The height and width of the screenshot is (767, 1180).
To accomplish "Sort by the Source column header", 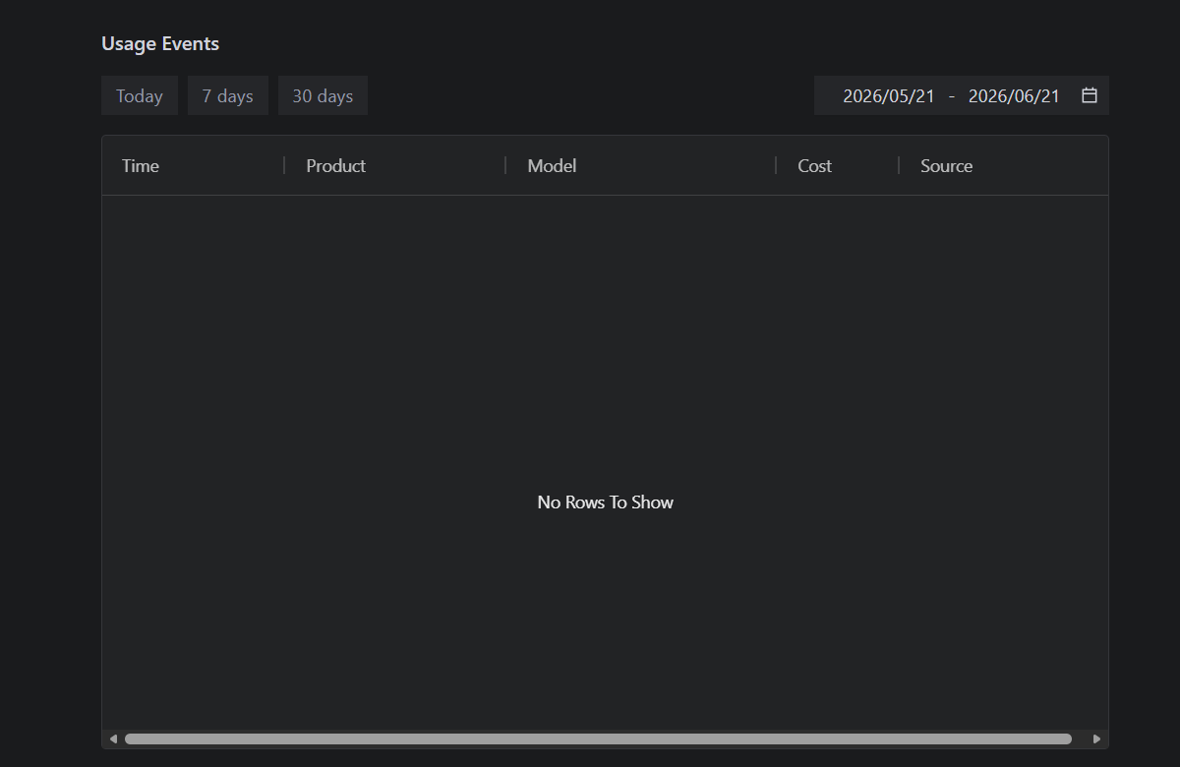I will click(x=946, y=165).
